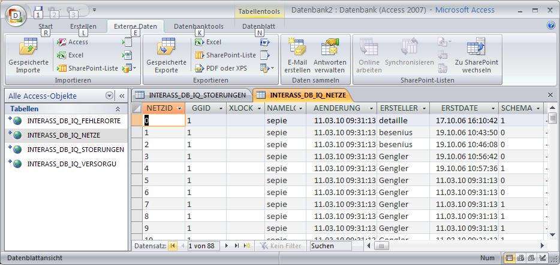Open ERSTDATE column filter dropdown
This screenshot has width=560, height=265.
tap(493, 108)
